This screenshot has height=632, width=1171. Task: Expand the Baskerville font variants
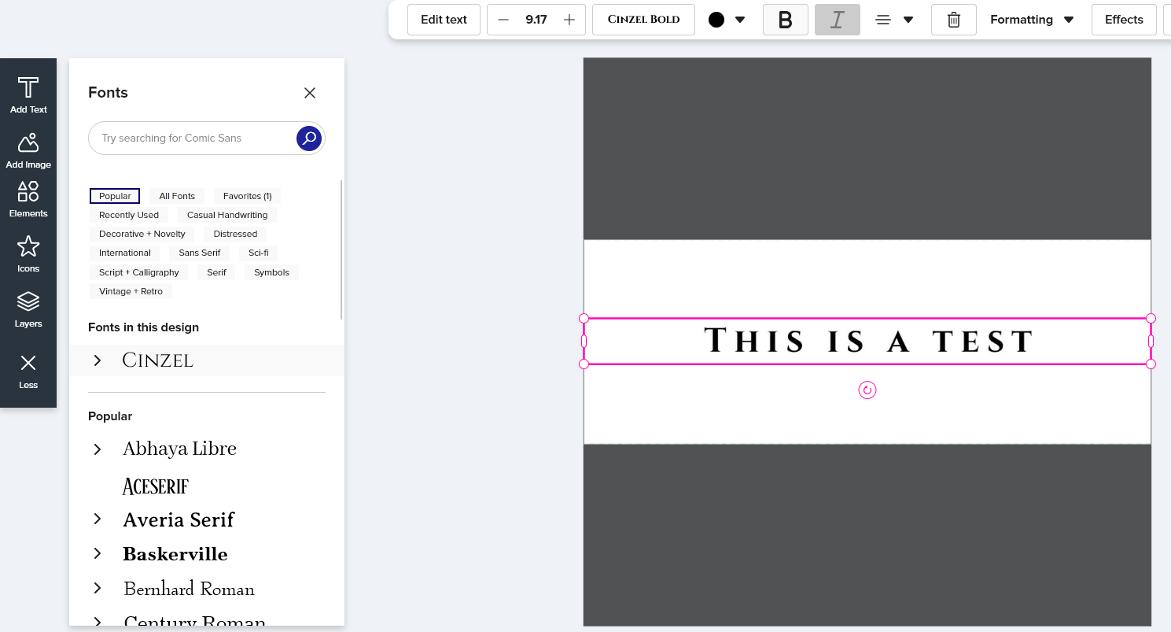click(x=98, y=553)
